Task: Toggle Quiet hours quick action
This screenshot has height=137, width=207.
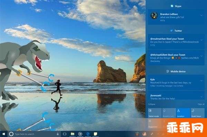Action: point(197,113)
